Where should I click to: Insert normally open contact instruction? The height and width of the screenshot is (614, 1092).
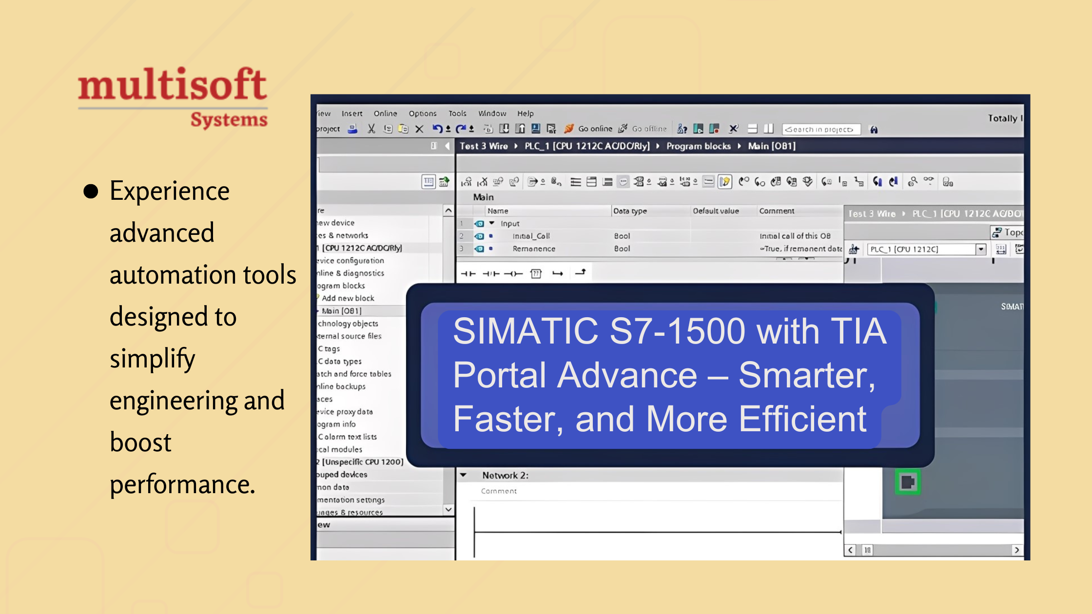(468, 274)
